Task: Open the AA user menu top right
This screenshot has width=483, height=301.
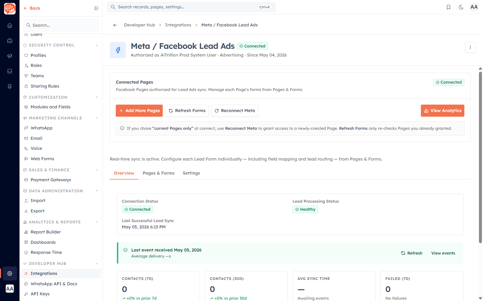Action: 474,7
